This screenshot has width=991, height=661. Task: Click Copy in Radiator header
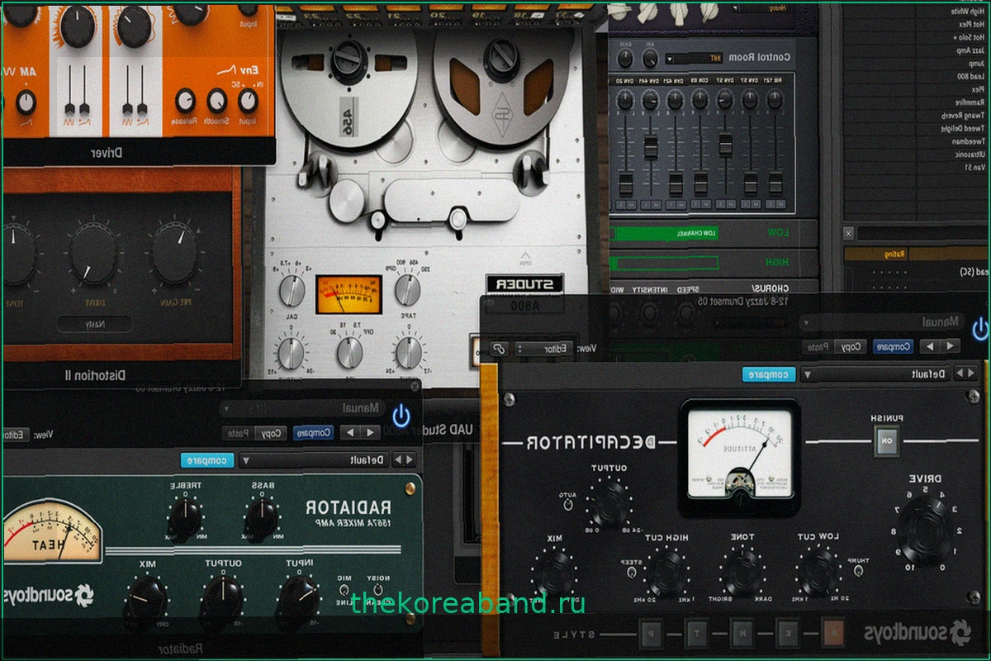(270, 432)
